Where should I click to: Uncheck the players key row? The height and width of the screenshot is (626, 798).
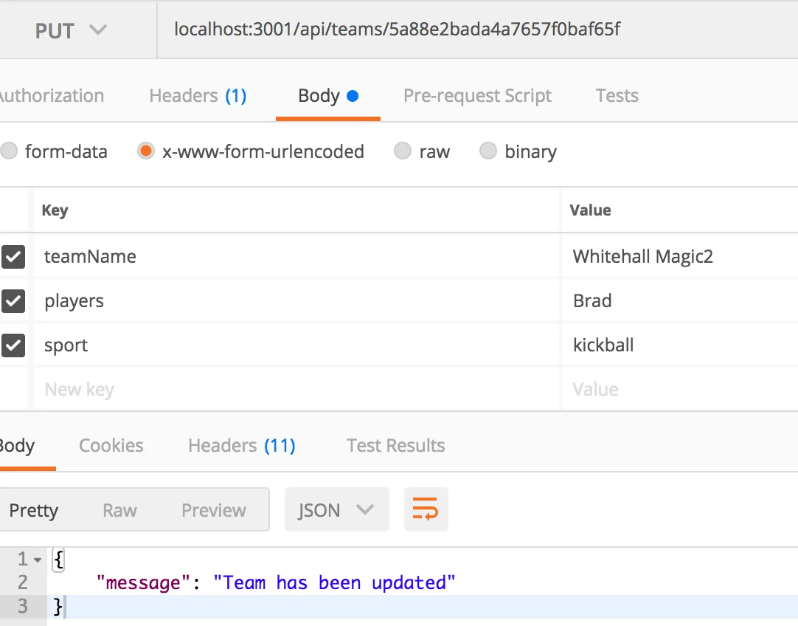point(13,301)
